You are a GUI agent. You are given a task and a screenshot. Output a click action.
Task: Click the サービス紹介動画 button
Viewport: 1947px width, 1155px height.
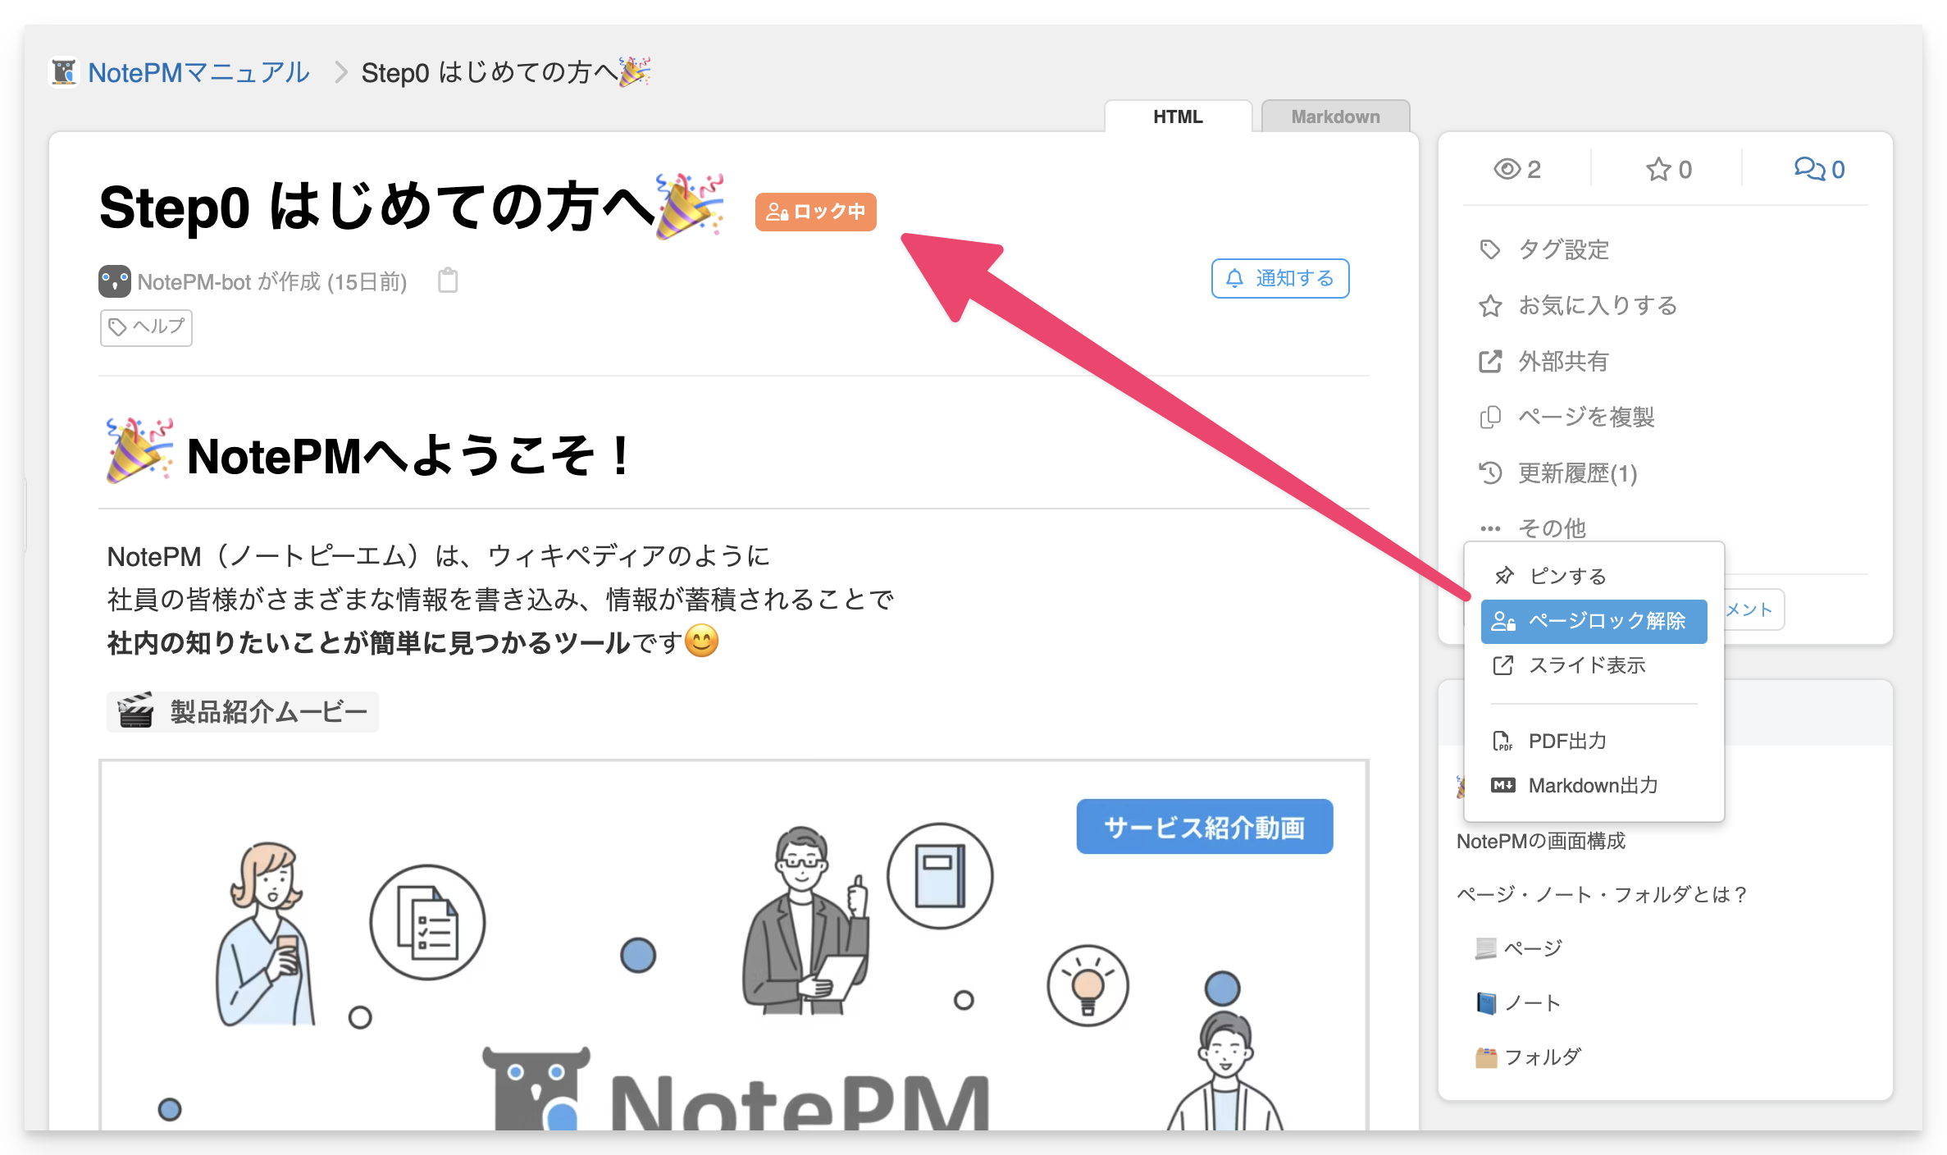[1204, 827]
